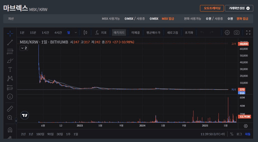Click the MBX/KRW · 1일 · BITHUMB legend title
Viewport: 258px width, 142px height.
(x=44, y=42)
